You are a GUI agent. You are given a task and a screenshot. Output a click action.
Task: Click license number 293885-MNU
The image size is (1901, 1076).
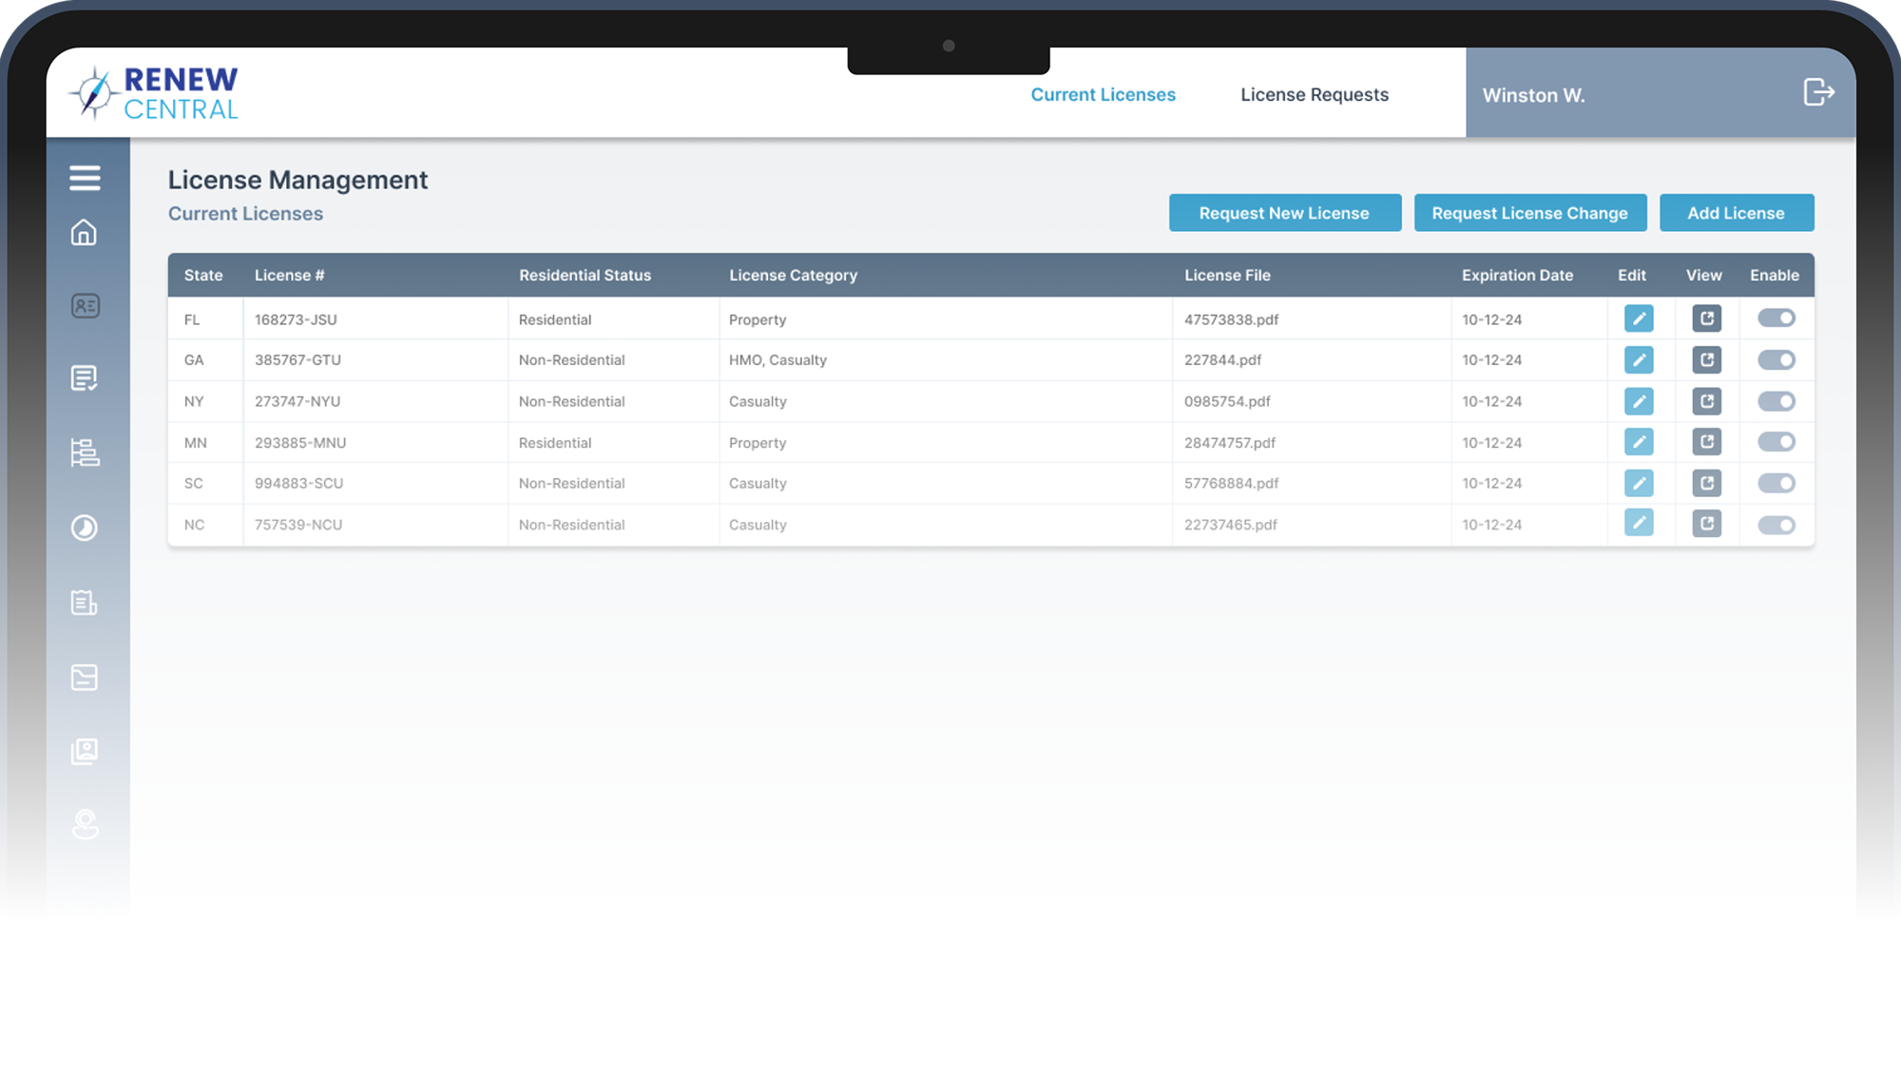(300, 443)
